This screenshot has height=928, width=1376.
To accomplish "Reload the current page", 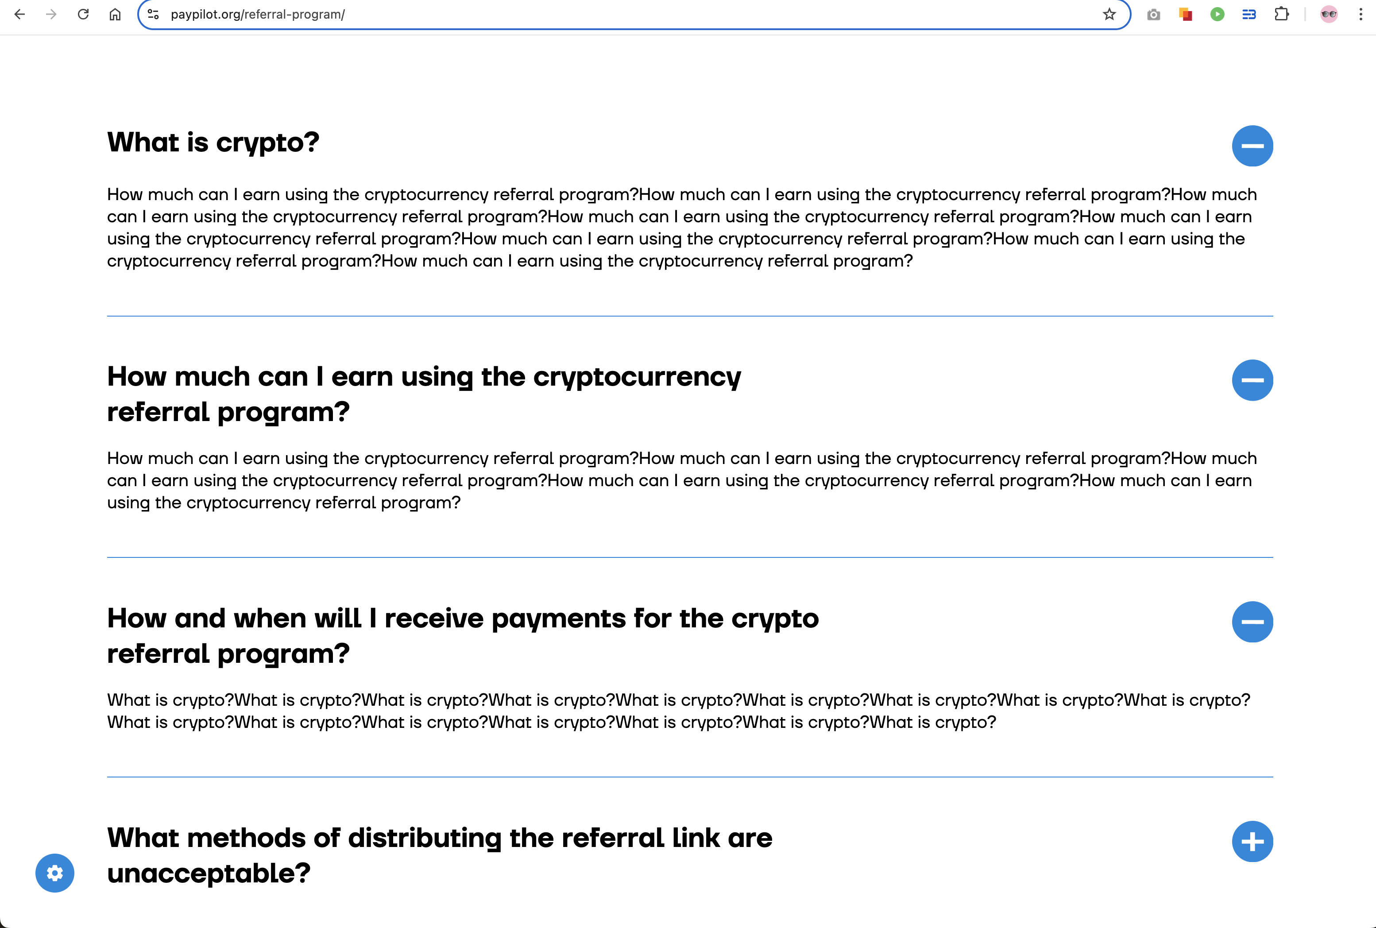I will [x=83, y=14].
